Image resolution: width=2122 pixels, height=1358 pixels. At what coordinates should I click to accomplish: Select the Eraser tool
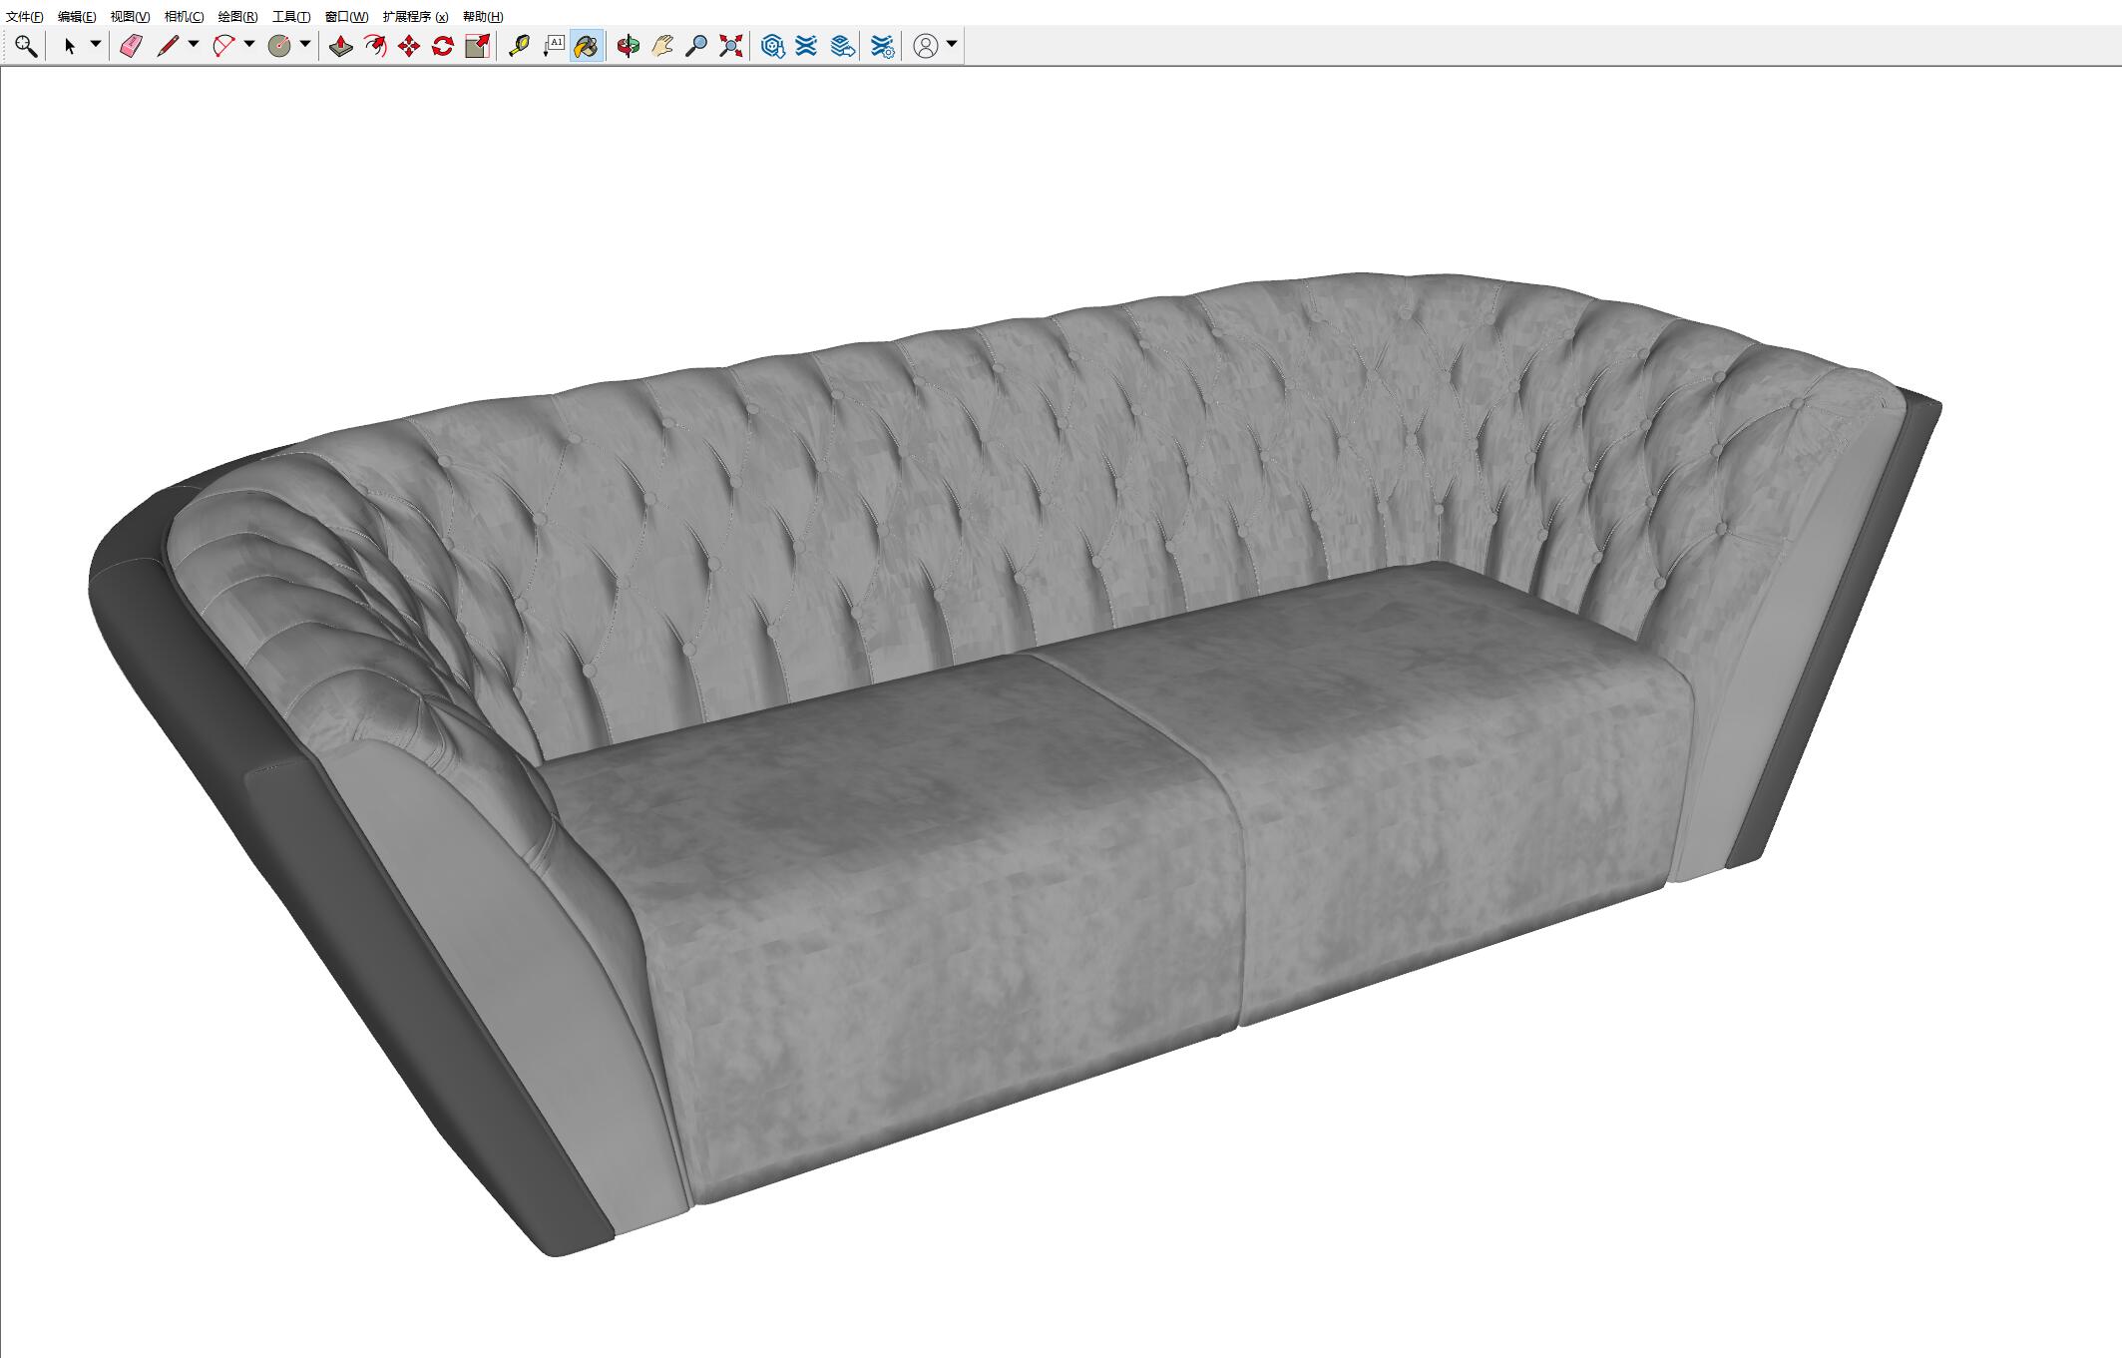pos(131,46)
